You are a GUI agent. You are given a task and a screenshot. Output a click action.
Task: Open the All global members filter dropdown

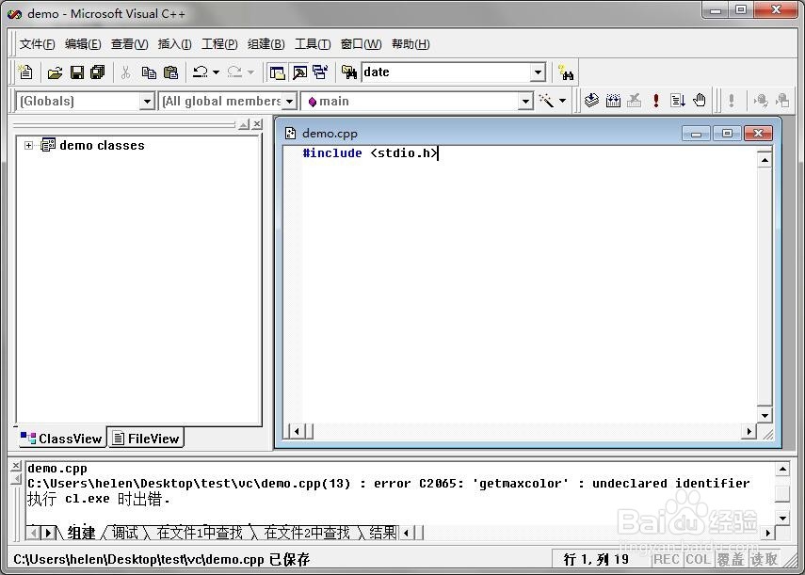[x=290, y=102]
